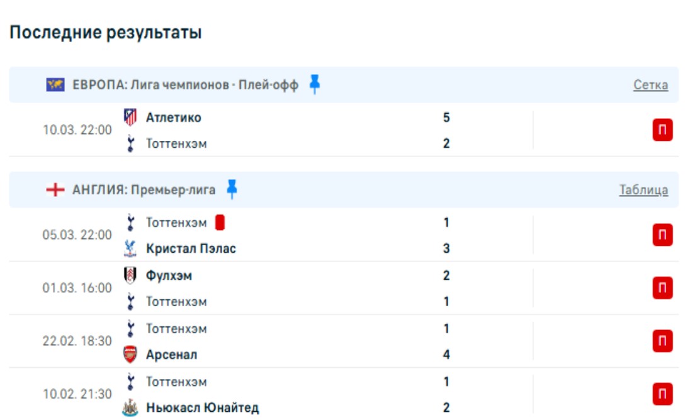The width and height of the screenshot is (688, 420).
Task: Click loss badge for Atletico match
Action: tap(662, 130)
